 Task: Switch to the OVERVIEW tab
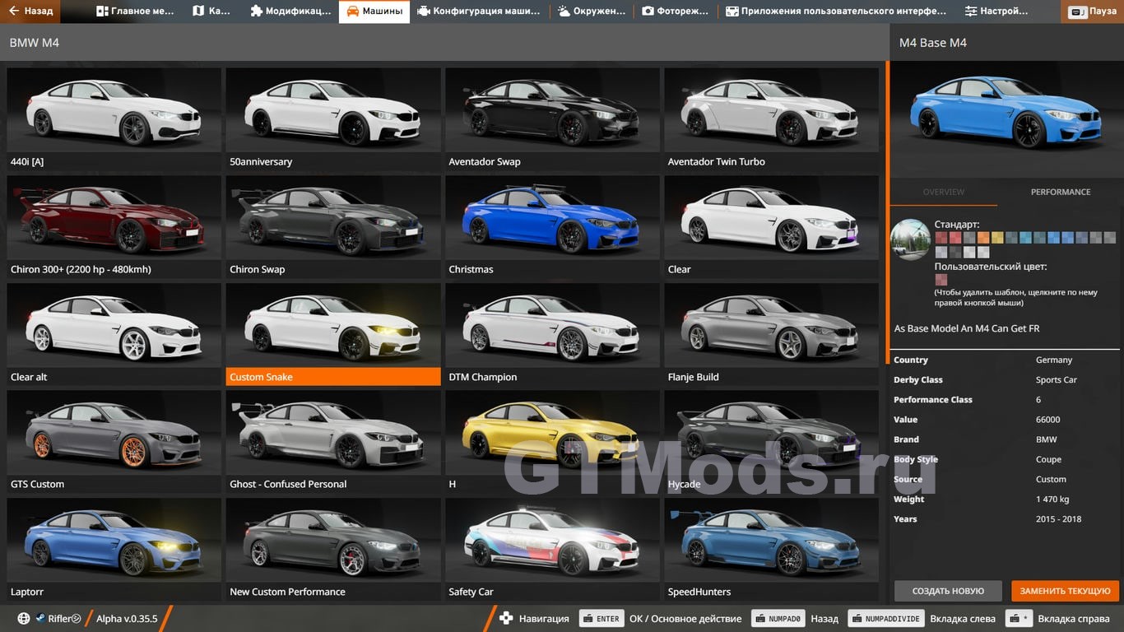click(x=944, y=192)
